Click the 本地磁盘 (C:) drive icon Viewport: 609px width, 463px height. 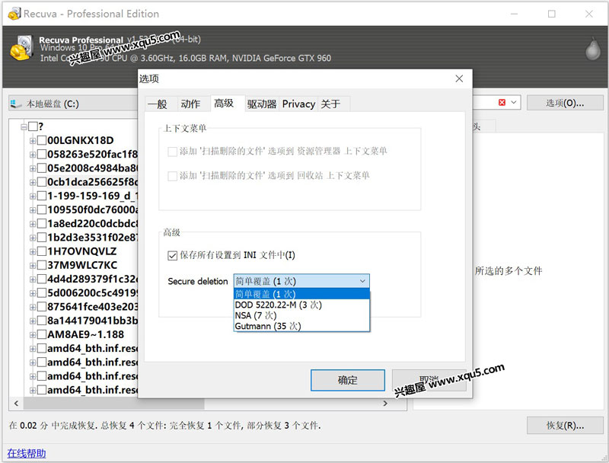pos(16,104)
